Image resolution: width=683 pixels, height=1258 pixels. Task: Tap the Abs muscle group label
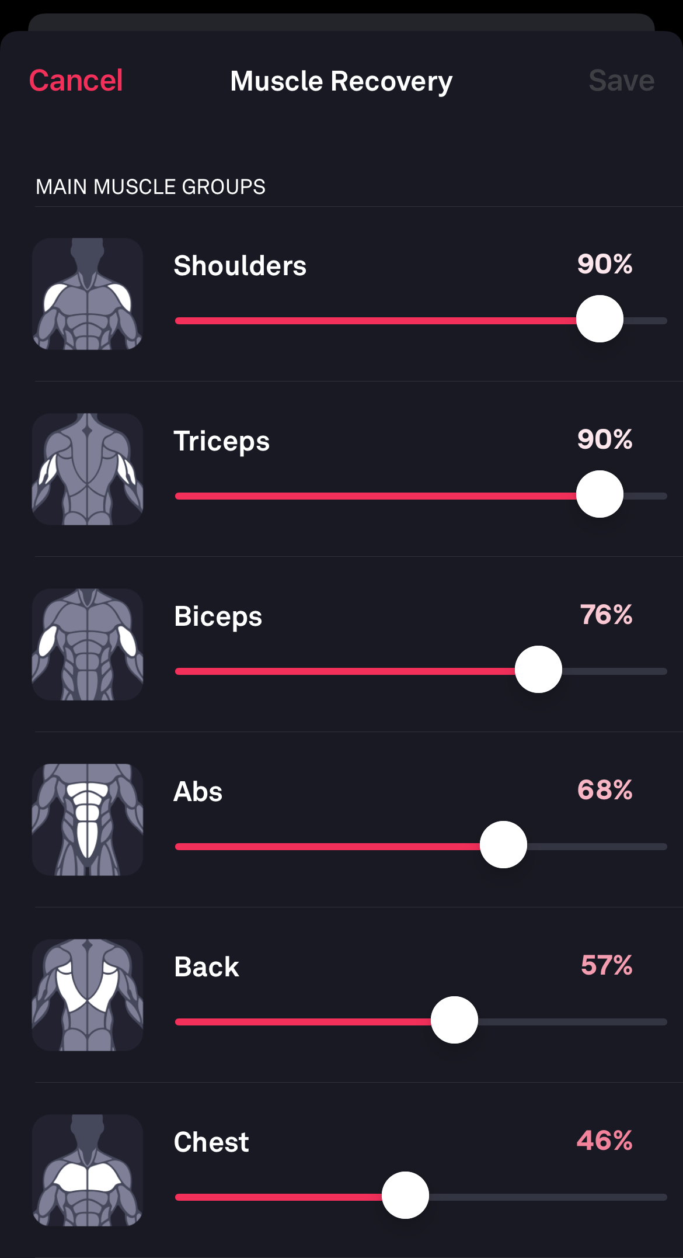coord(198,792)
